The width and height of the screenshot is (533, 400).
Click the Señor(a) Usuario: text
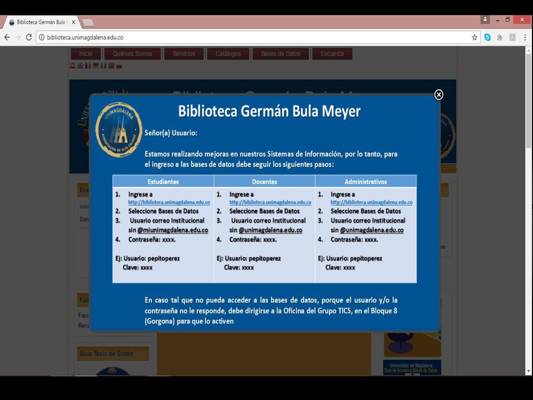(x=171, y=133)
